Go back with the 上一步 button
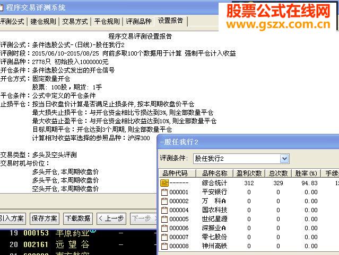 coord(111,218)
